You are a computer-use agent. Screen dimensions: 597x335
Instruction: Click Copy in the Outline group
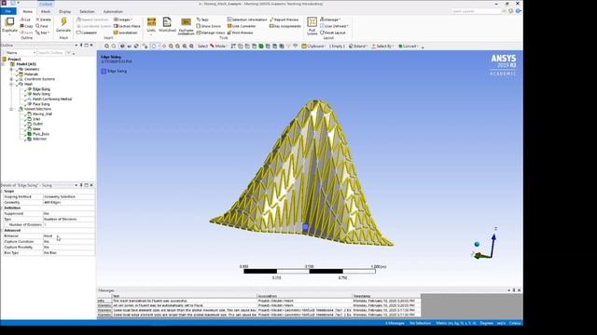click(26, 26)
